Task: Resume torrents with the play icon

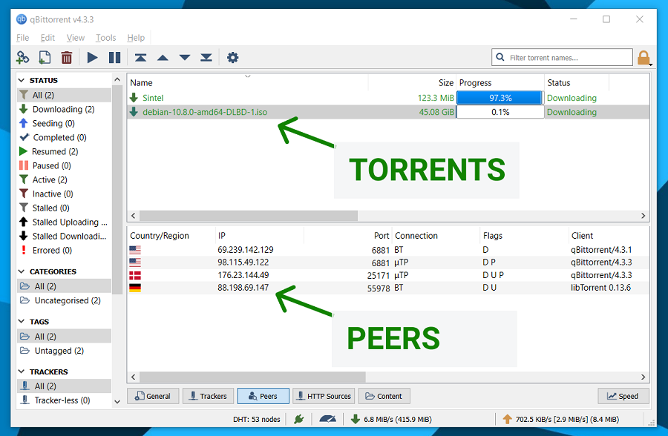Action: (x=92, y=58)
